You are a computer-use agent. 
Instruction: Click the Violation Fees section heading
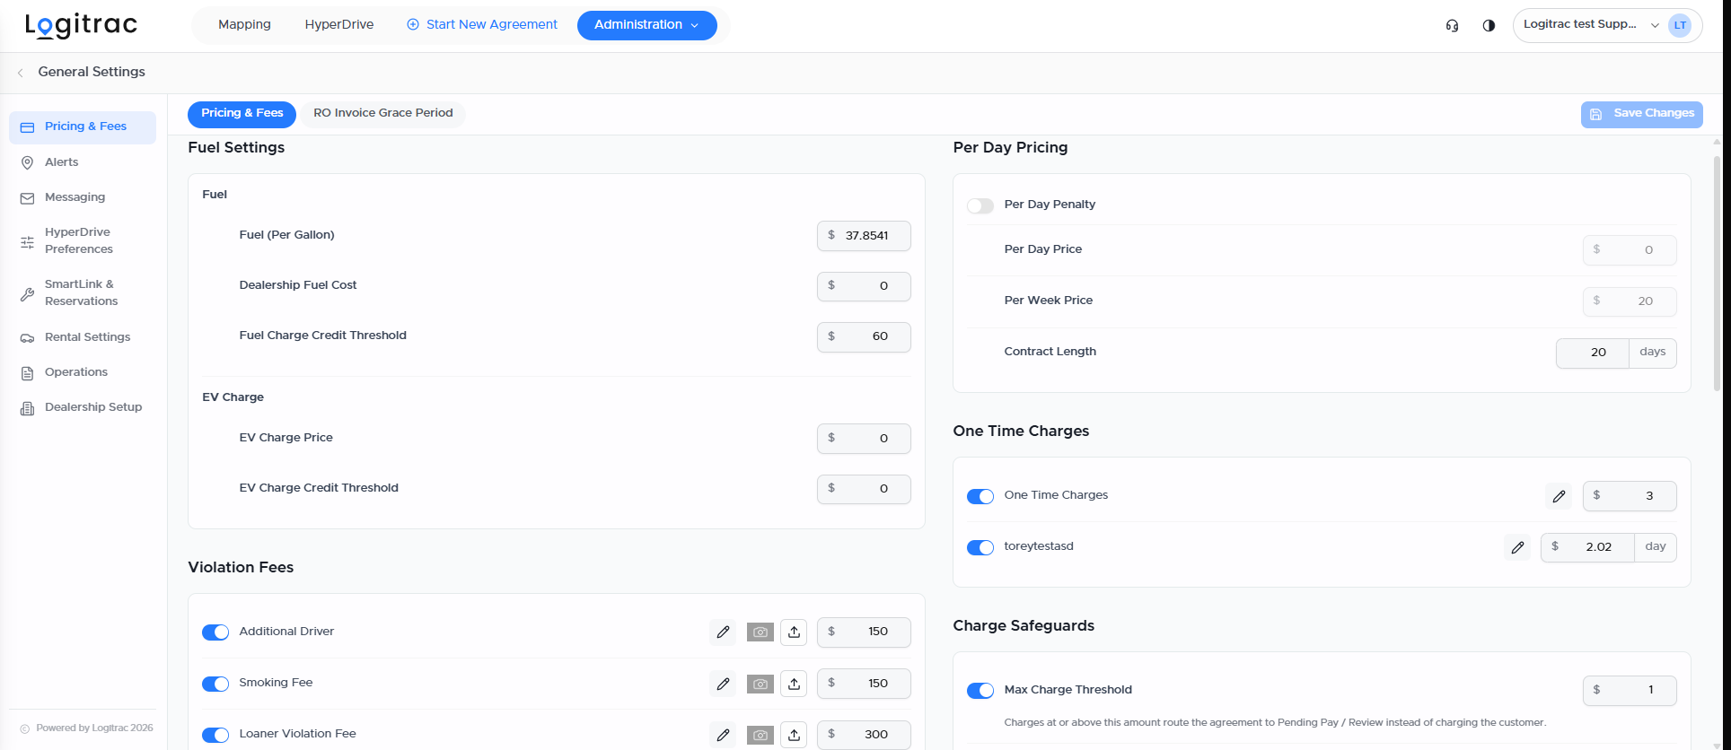coord(241,568)
